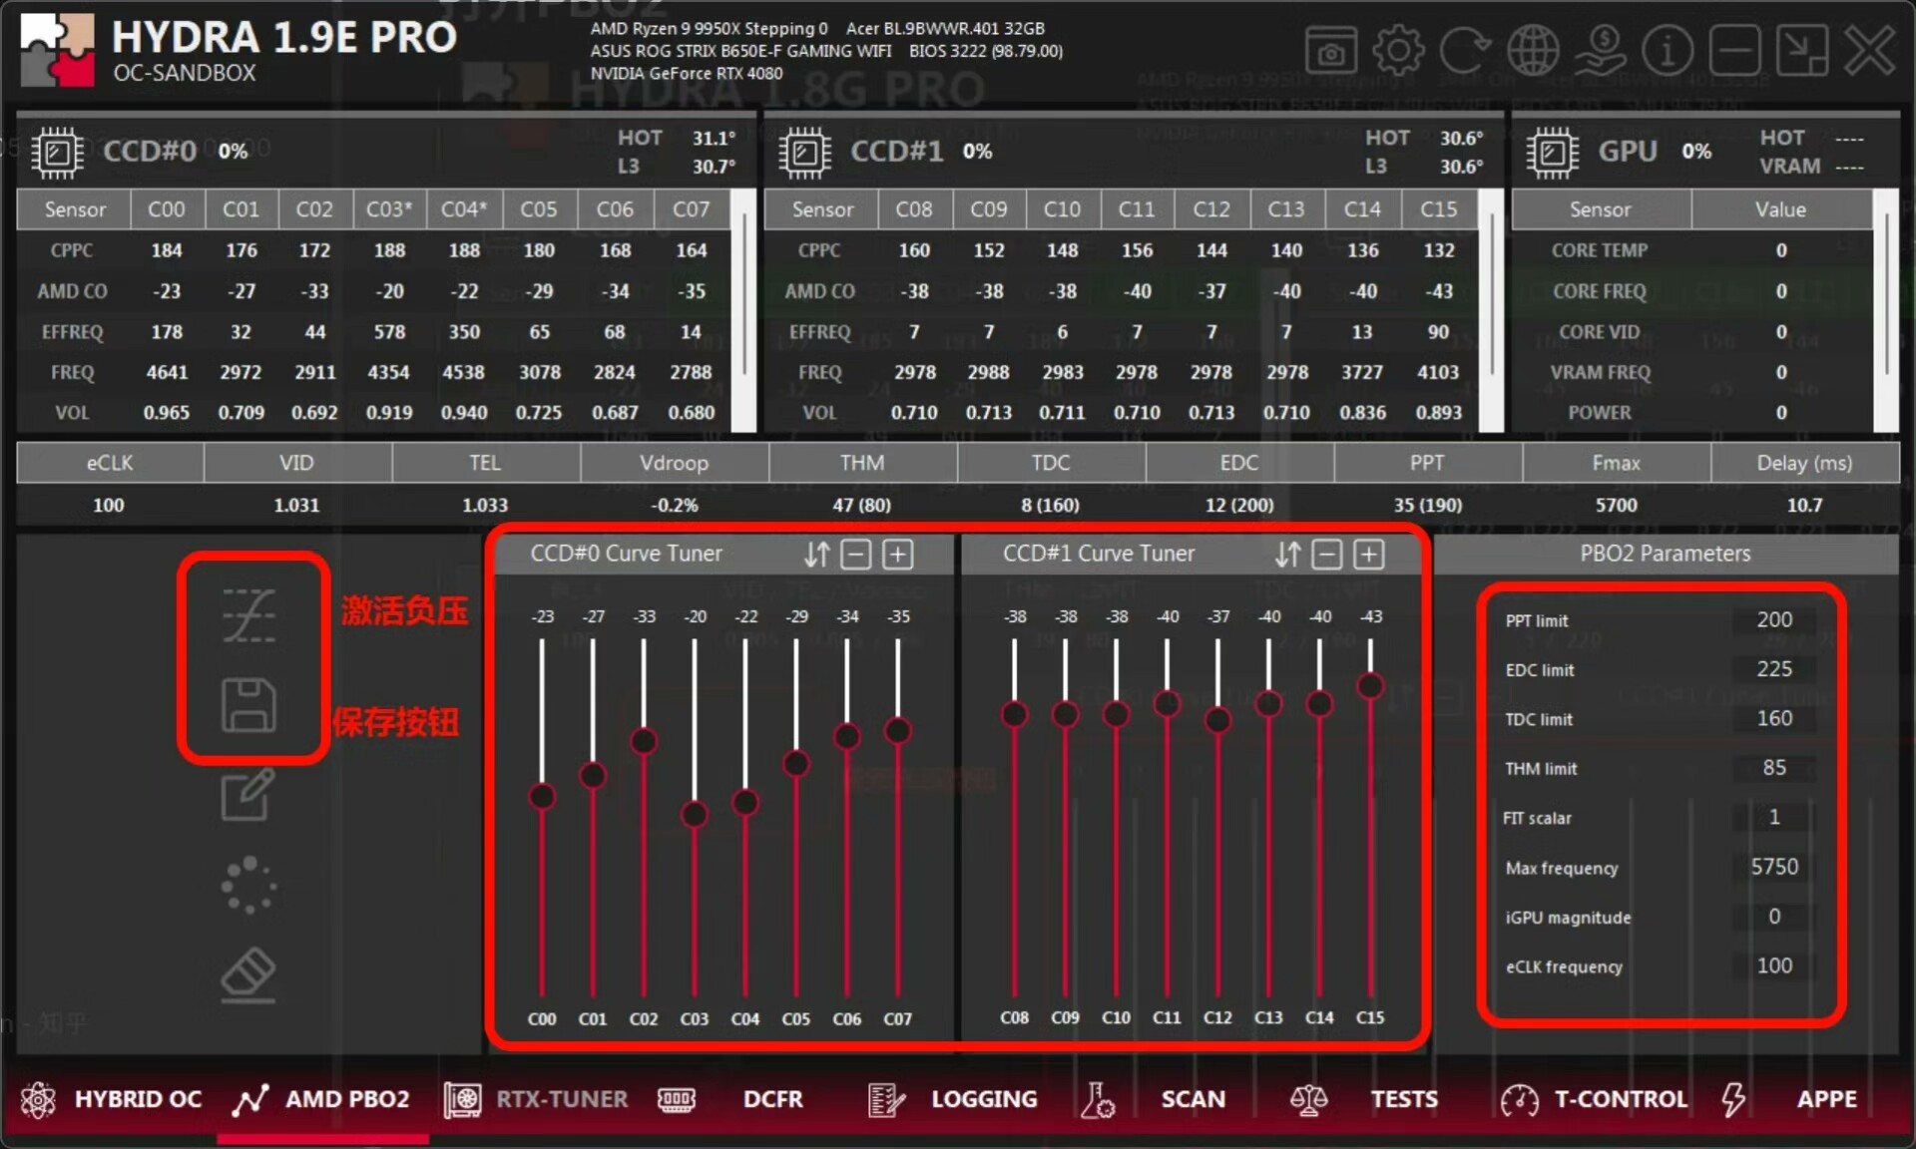Viewport: 1916px width, 1149px height.
Task: Click the refresh arrow icon
Action: tap(1464, 50)
